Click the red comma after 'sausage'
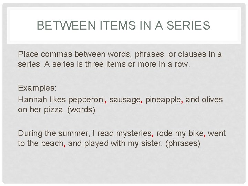This screenshot has height=186, width=248. pyautogui.click(x=142, y=102)
